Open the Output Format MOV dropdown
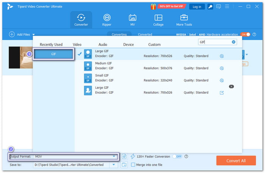 pyautogui.click(x=75, y=157)
